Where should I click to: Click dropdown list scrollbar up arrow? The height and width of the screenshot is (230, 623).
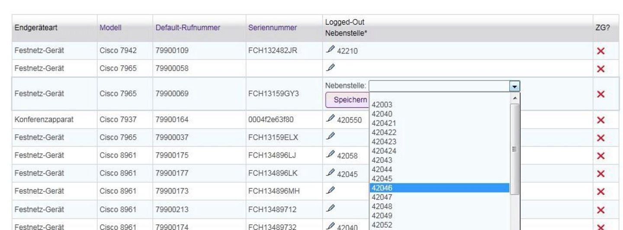514,98
